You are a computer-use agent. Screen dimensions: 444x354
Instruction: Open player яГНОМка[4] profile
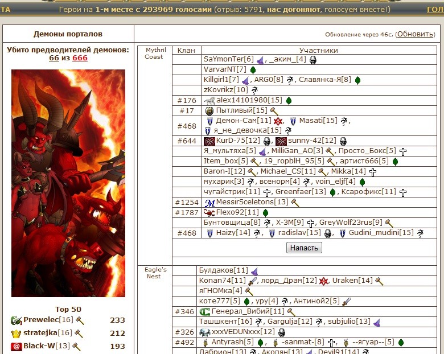[221, 291]
